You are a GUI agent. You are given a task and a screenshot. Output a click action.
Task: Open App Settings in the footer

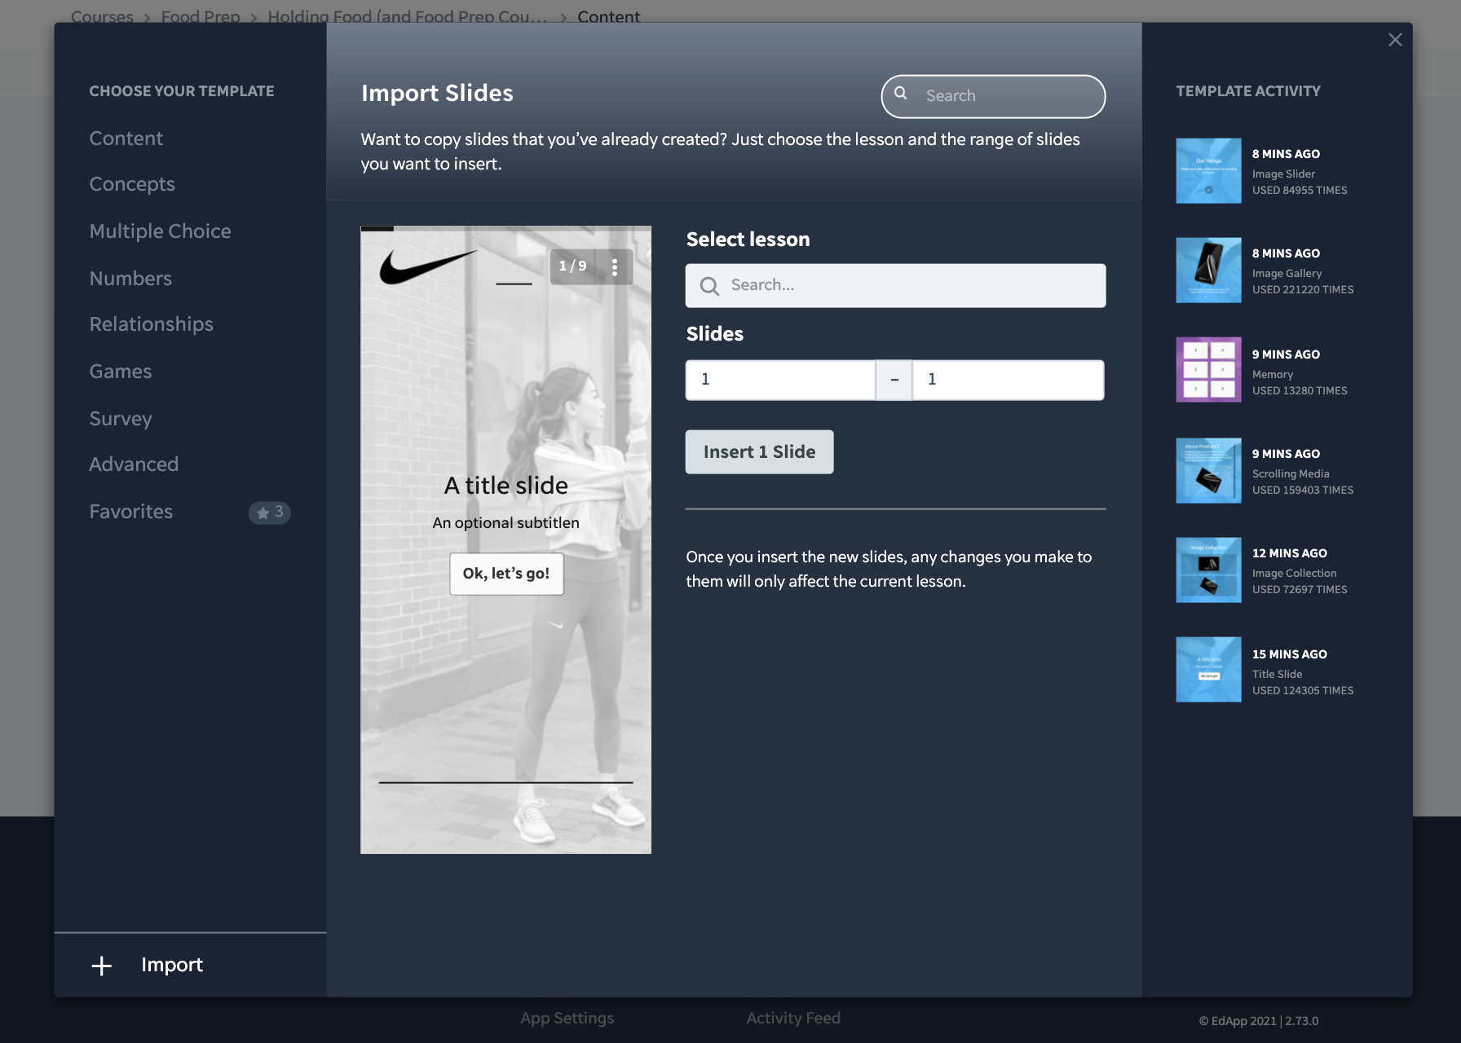point(567,1019)
